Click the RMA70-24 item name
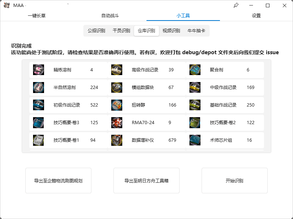 tap(143, 123)
